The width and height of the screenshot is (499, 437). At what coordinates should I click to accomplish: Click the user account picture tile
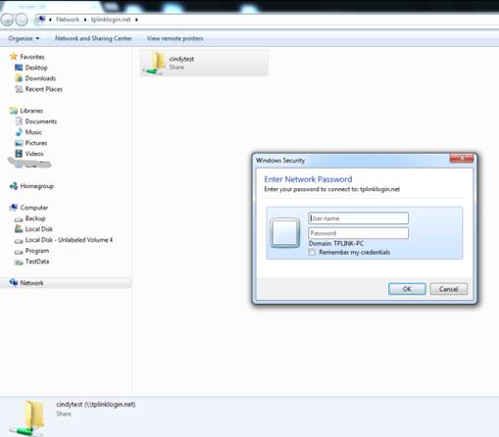point(284,233)
